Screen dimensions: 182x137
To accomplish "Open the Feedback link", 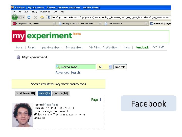I will [142, 47].
